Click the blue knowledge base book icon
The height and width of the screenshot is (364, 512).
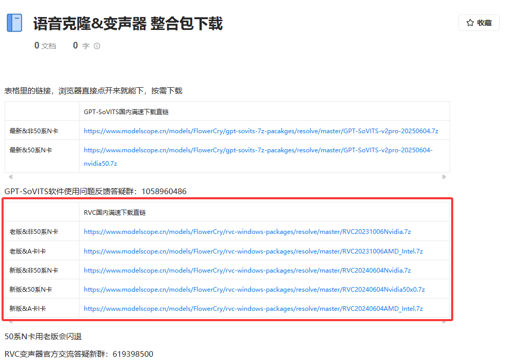tap(14, 23)
